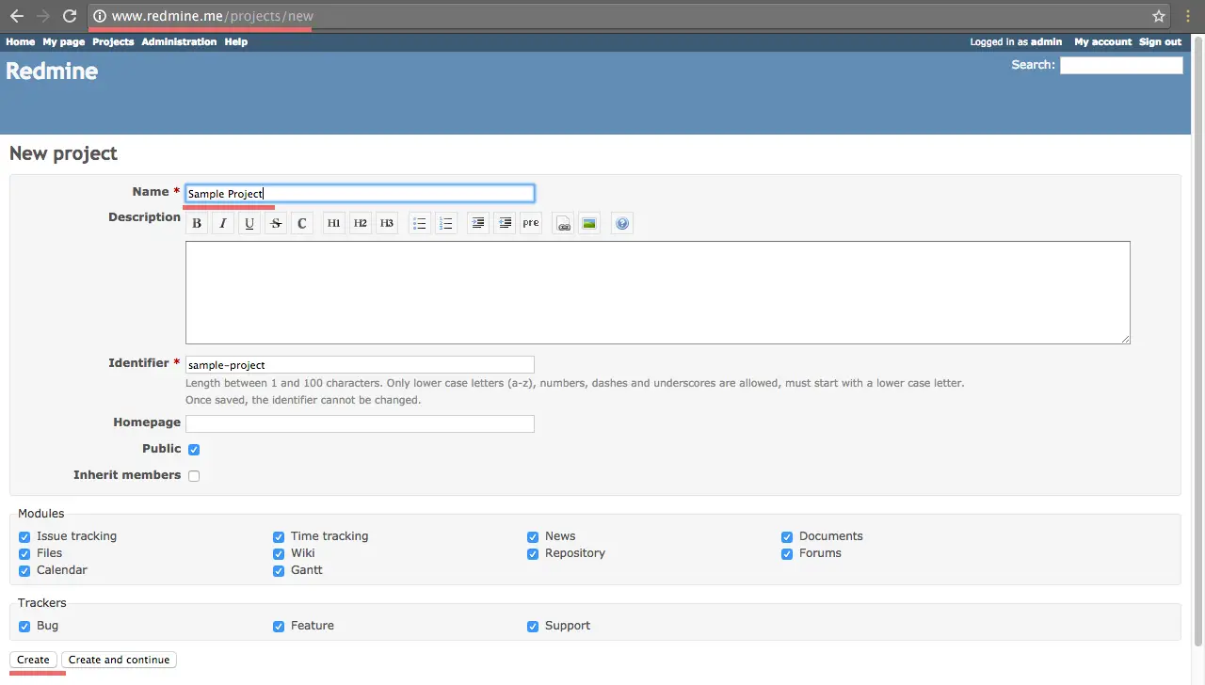Apply Heading 2 style (H2)
This screenshot has height=685, width=1205.
[x=361, y=223]
